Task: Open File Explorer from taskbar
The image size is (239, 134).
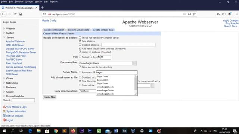Action: (x=38, y=131)
